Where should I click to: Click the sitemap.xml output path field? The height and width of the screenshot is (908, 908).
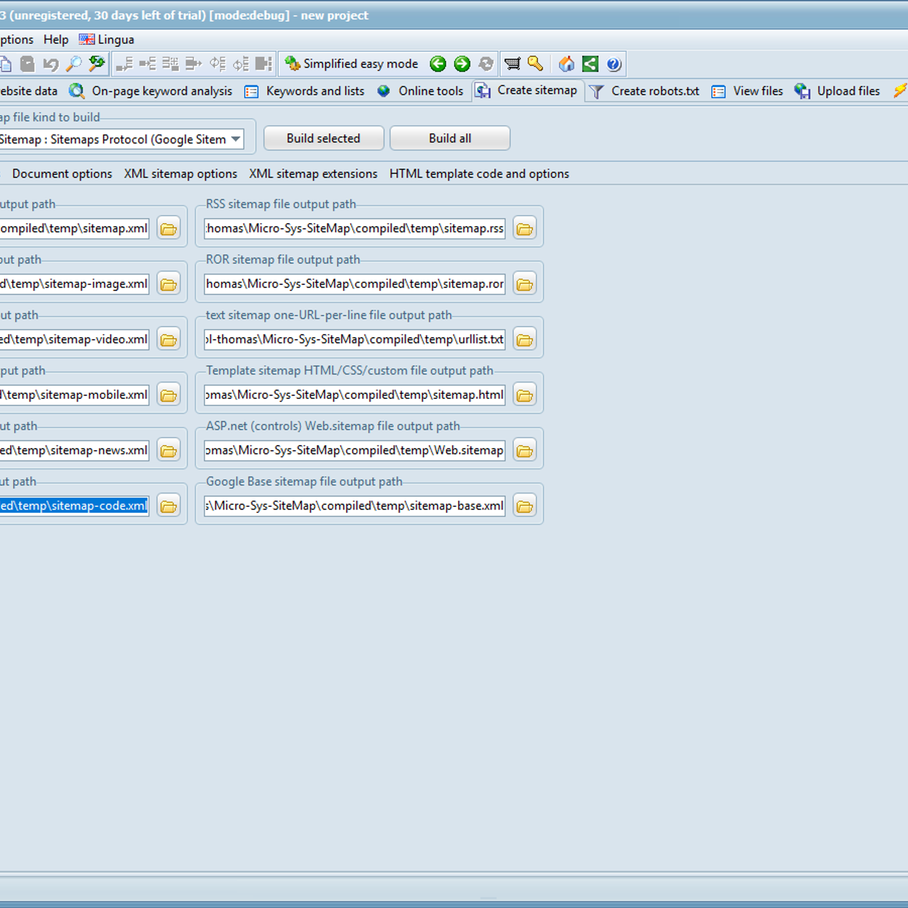(x=74, y=229)
